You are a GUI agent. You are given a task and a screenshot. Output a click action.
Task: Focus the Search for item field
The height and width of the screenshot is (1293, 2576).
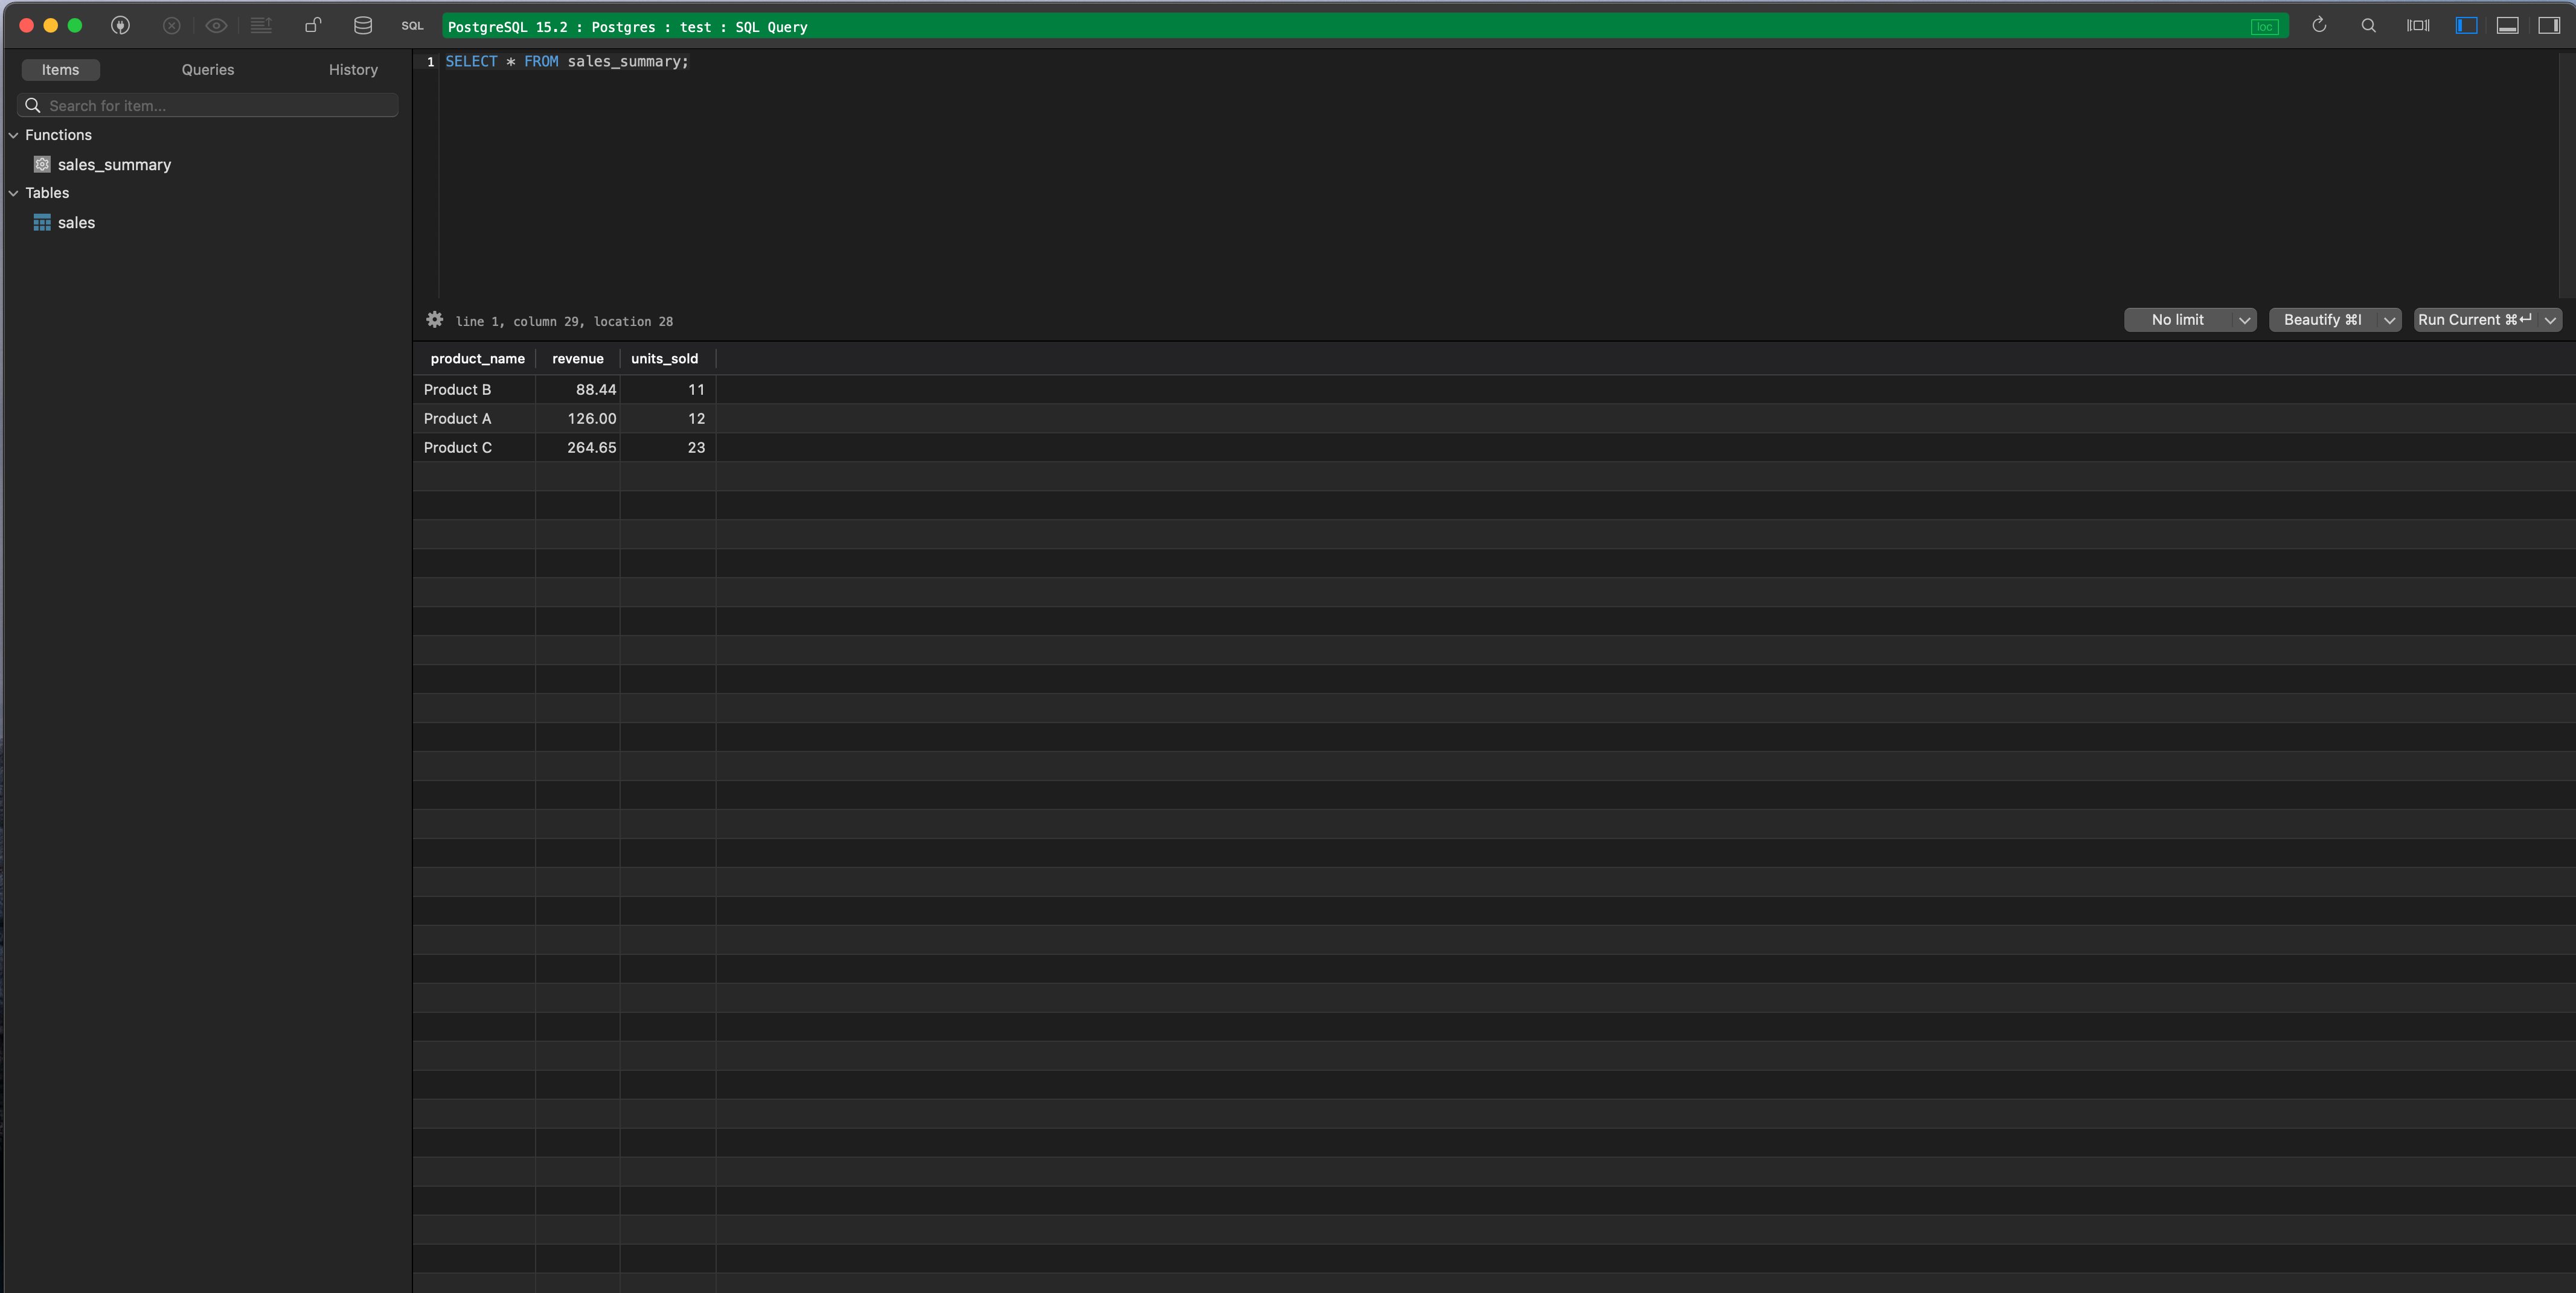(x=208, y=105)
